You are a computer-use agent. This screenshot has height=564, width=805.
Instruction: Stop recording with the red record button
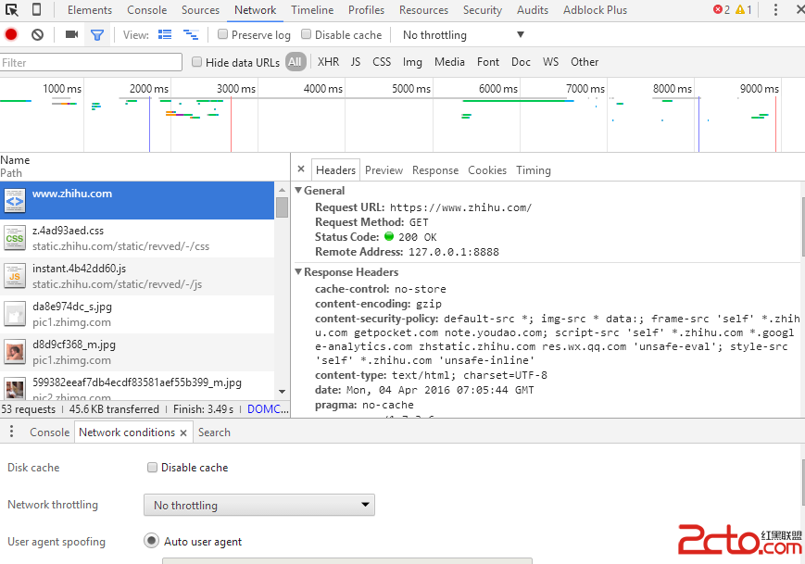click(x=11, y=34)
